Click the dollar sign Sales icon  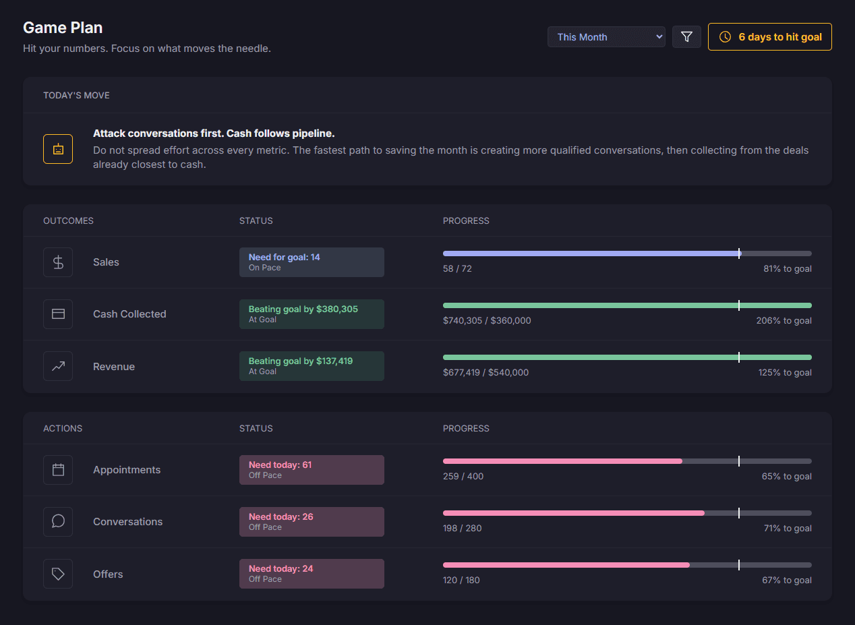tap(58, 262)
